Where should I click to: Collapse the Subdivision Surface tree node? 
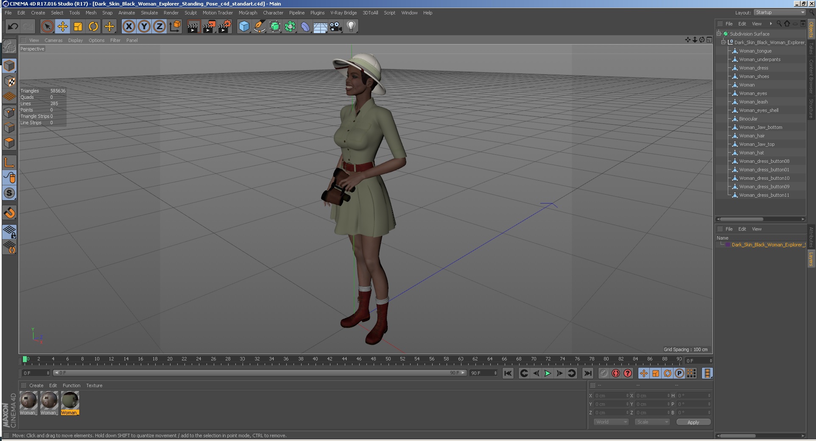[x=719, y=33]
